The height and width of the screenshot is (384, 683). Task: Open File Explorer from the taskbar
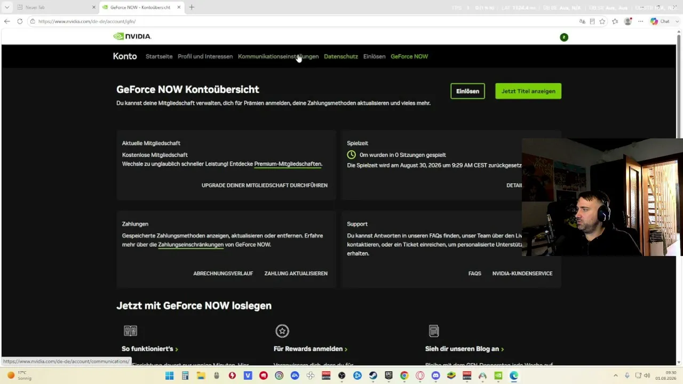[x=201, y=375]
